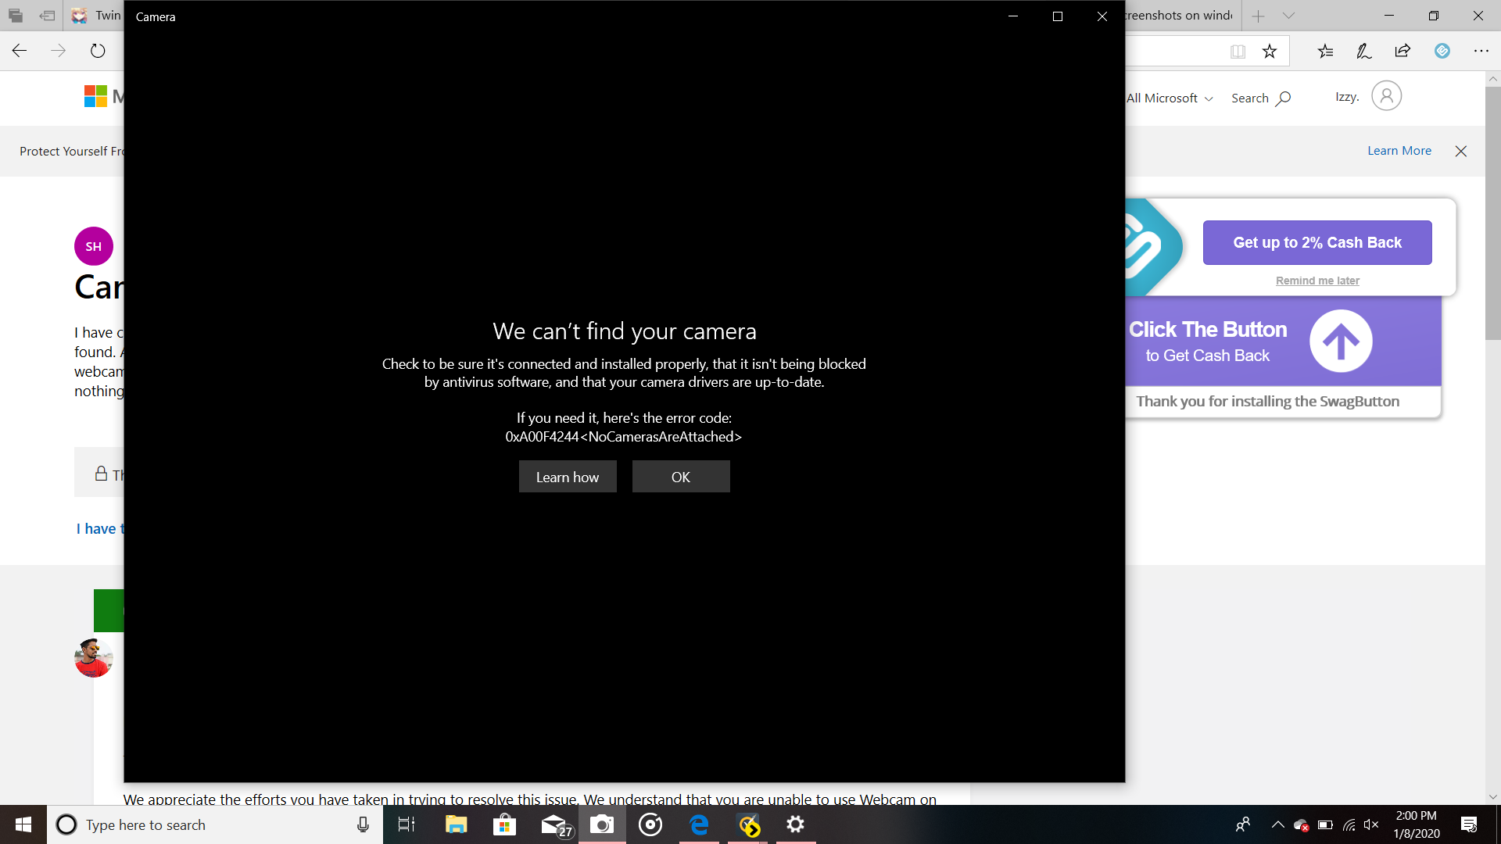Click the Edge tabs you've set aside icon
This screenshot has height=844, width=1501.
tap(16, 16)
